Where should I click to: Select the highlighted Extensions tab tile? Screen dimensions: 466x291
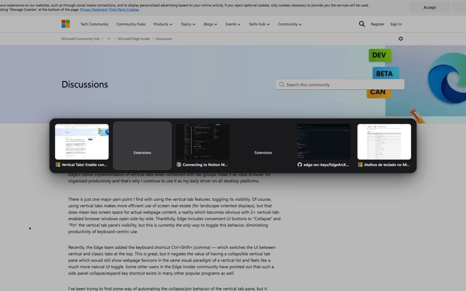click(x=142, y=145)
